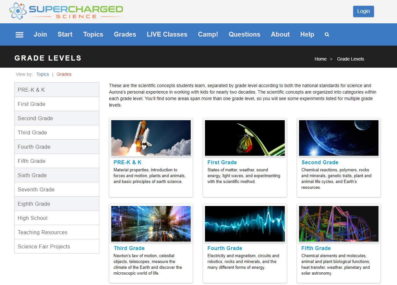Open the hamburger menu icon
397x285 pixels.
19,35
